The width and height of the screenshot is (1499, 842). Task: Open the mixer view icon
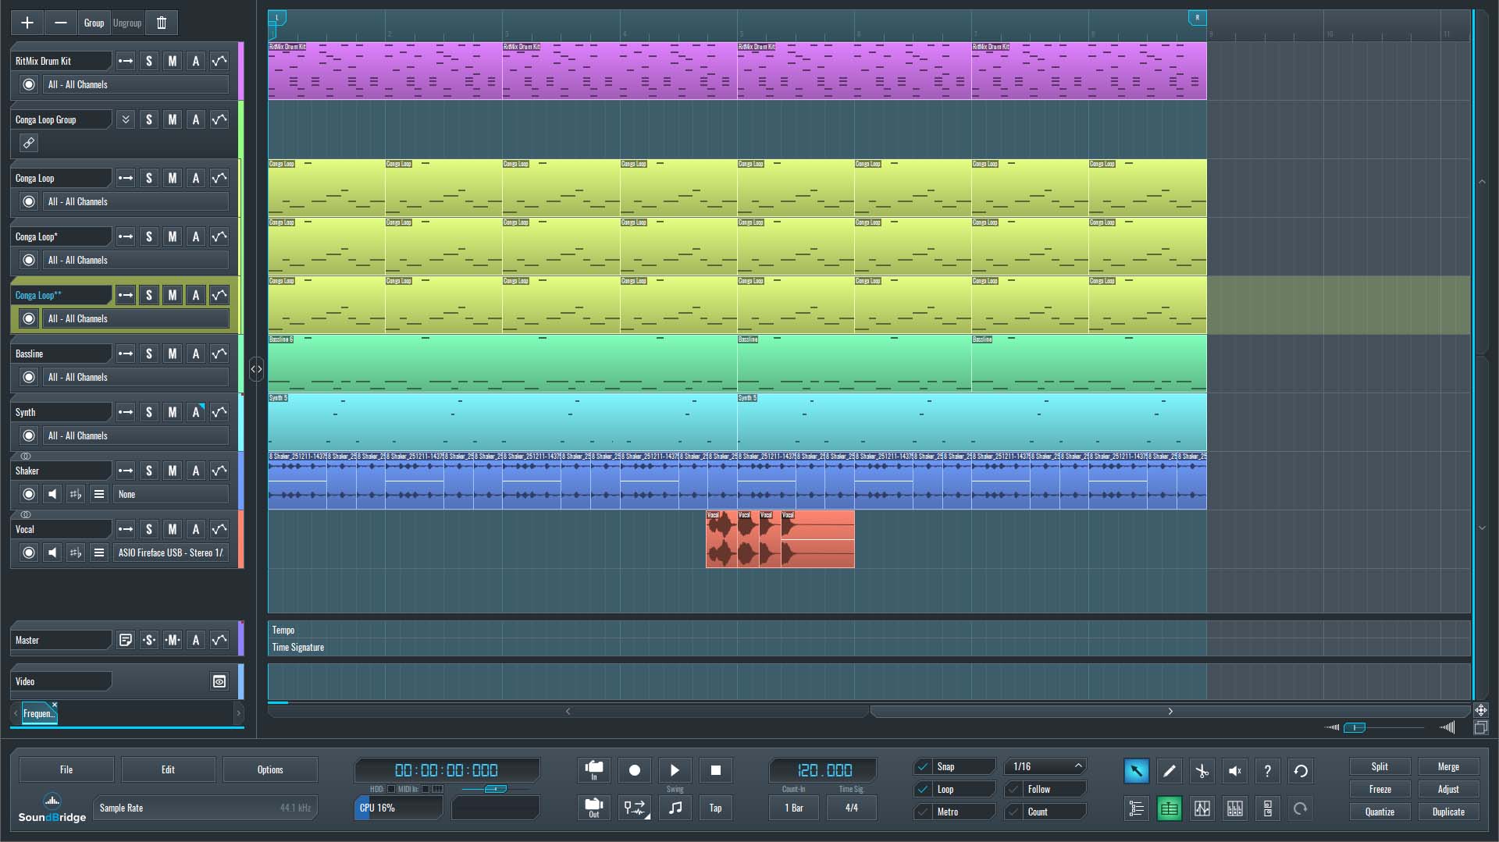1234,808
